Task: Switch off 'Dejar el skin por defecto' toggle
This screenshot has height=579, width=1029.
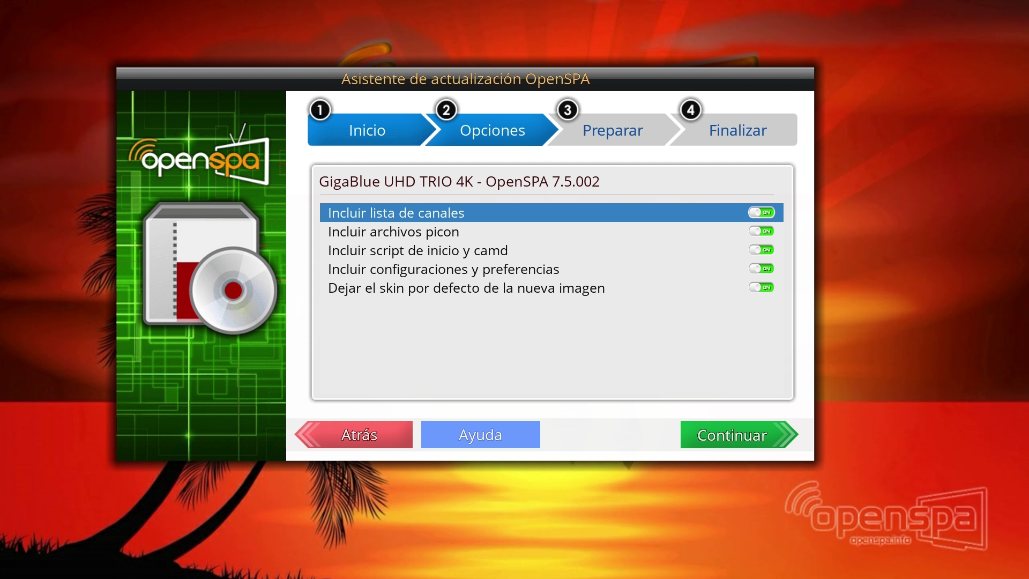Action: pos(761,288)
